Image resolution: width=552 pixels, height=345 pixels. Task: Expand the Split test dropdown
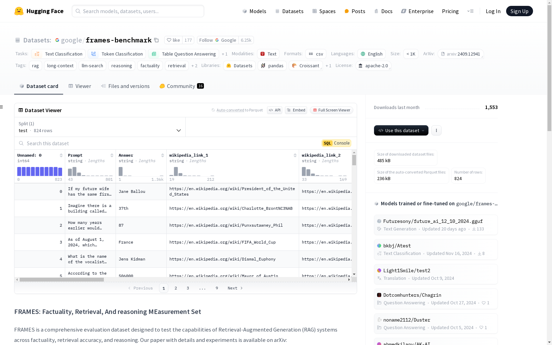pos(100,127)
